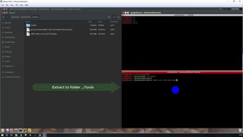Click the terminal window title ~/bluetooth4/tools
Viewport: 243px width, 137px height.
(145, 13)
